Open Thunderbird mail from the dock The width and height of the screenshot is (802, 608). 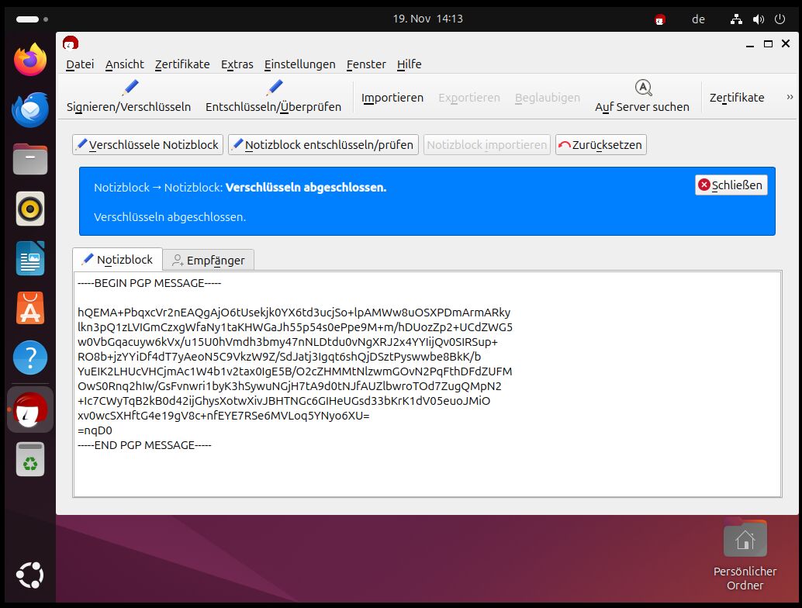click(x=30, y=109)
